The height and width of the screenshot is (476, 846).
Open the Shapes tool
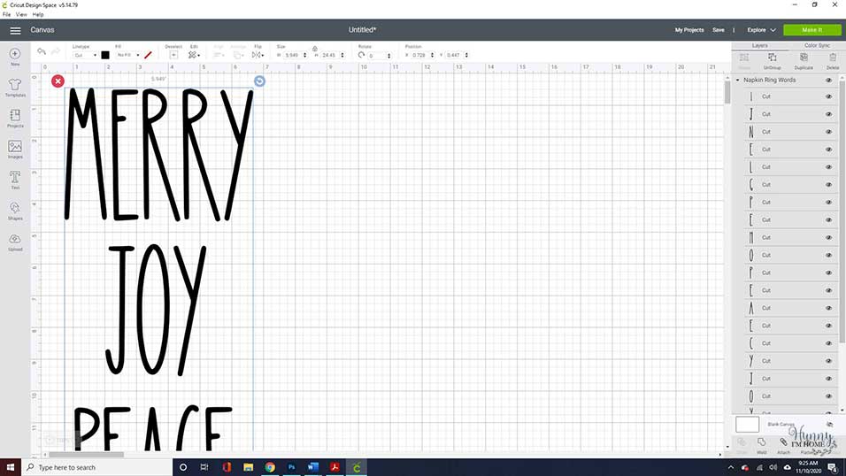point(15,211)
